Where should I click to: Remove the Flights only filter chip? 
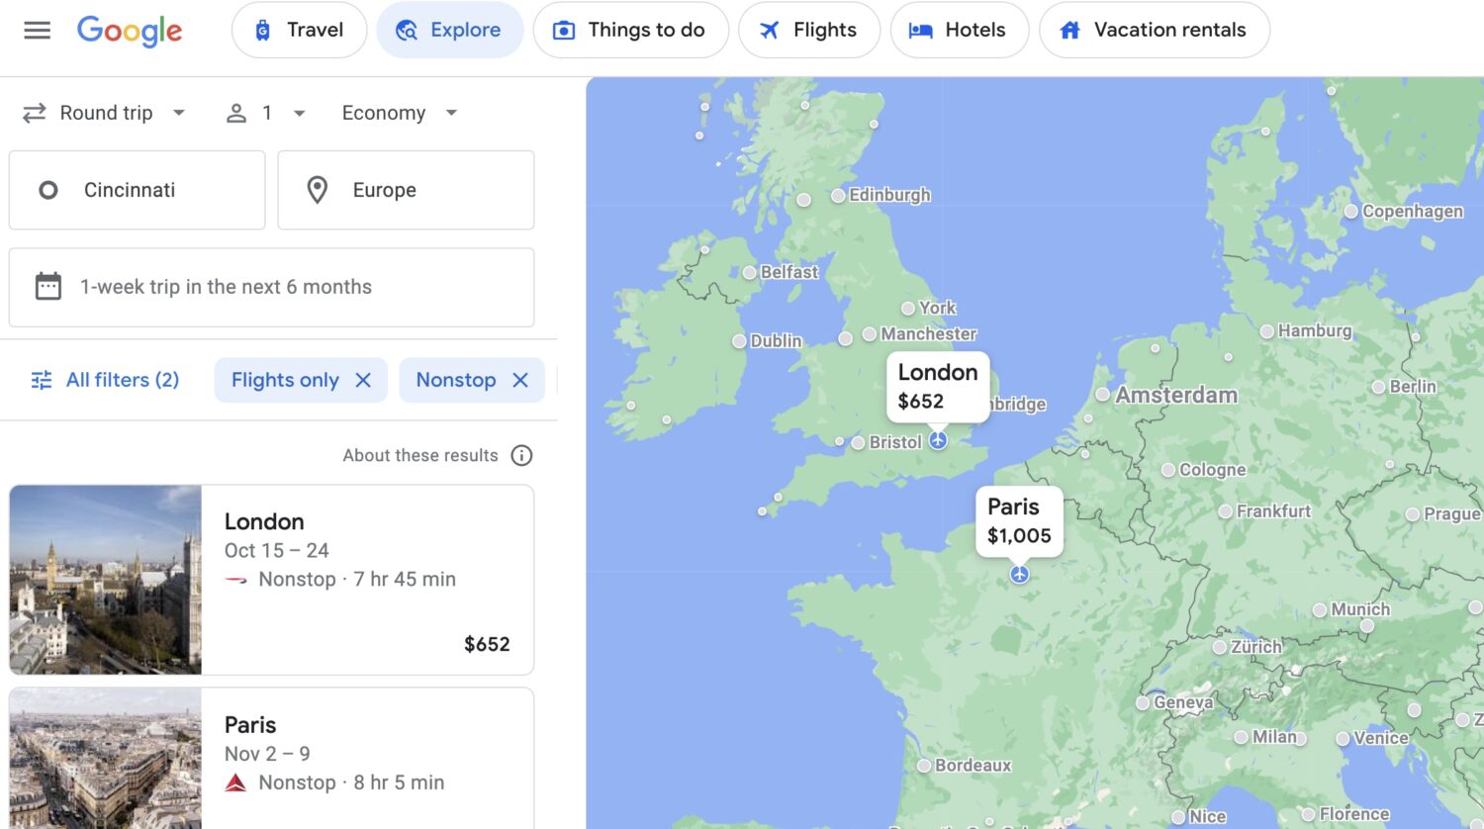click(x=364, y=379)
